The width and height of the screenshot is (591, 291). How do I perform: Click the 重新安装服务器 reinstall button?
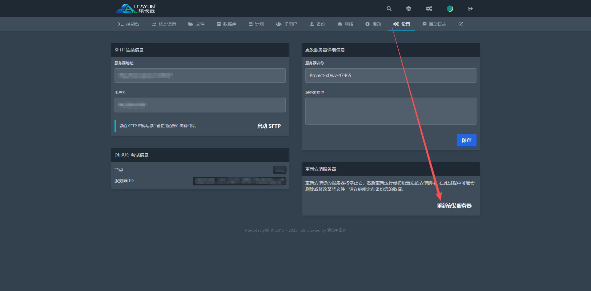[x=454, y=206]
